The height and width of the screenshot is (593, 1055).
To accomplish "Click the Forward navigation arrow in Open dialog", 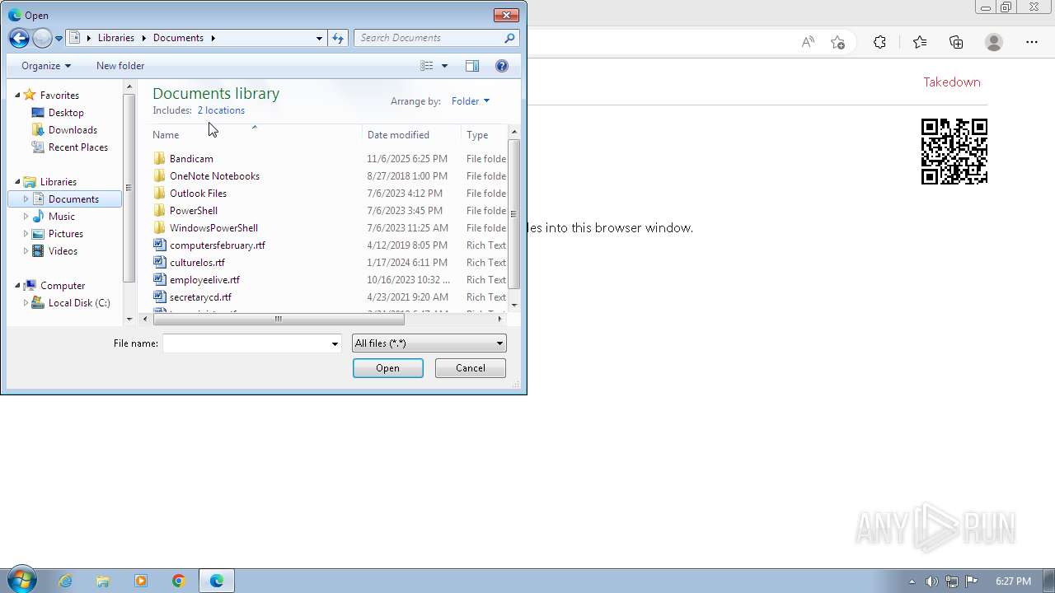I will click(42, 38).
